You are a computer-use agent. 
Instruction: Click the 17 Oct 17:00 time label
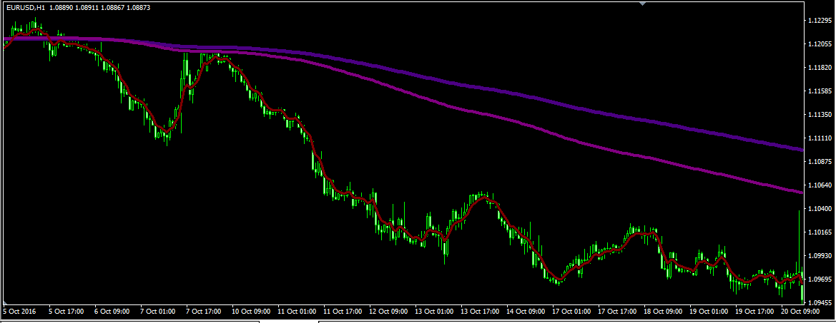coord(616,312)
